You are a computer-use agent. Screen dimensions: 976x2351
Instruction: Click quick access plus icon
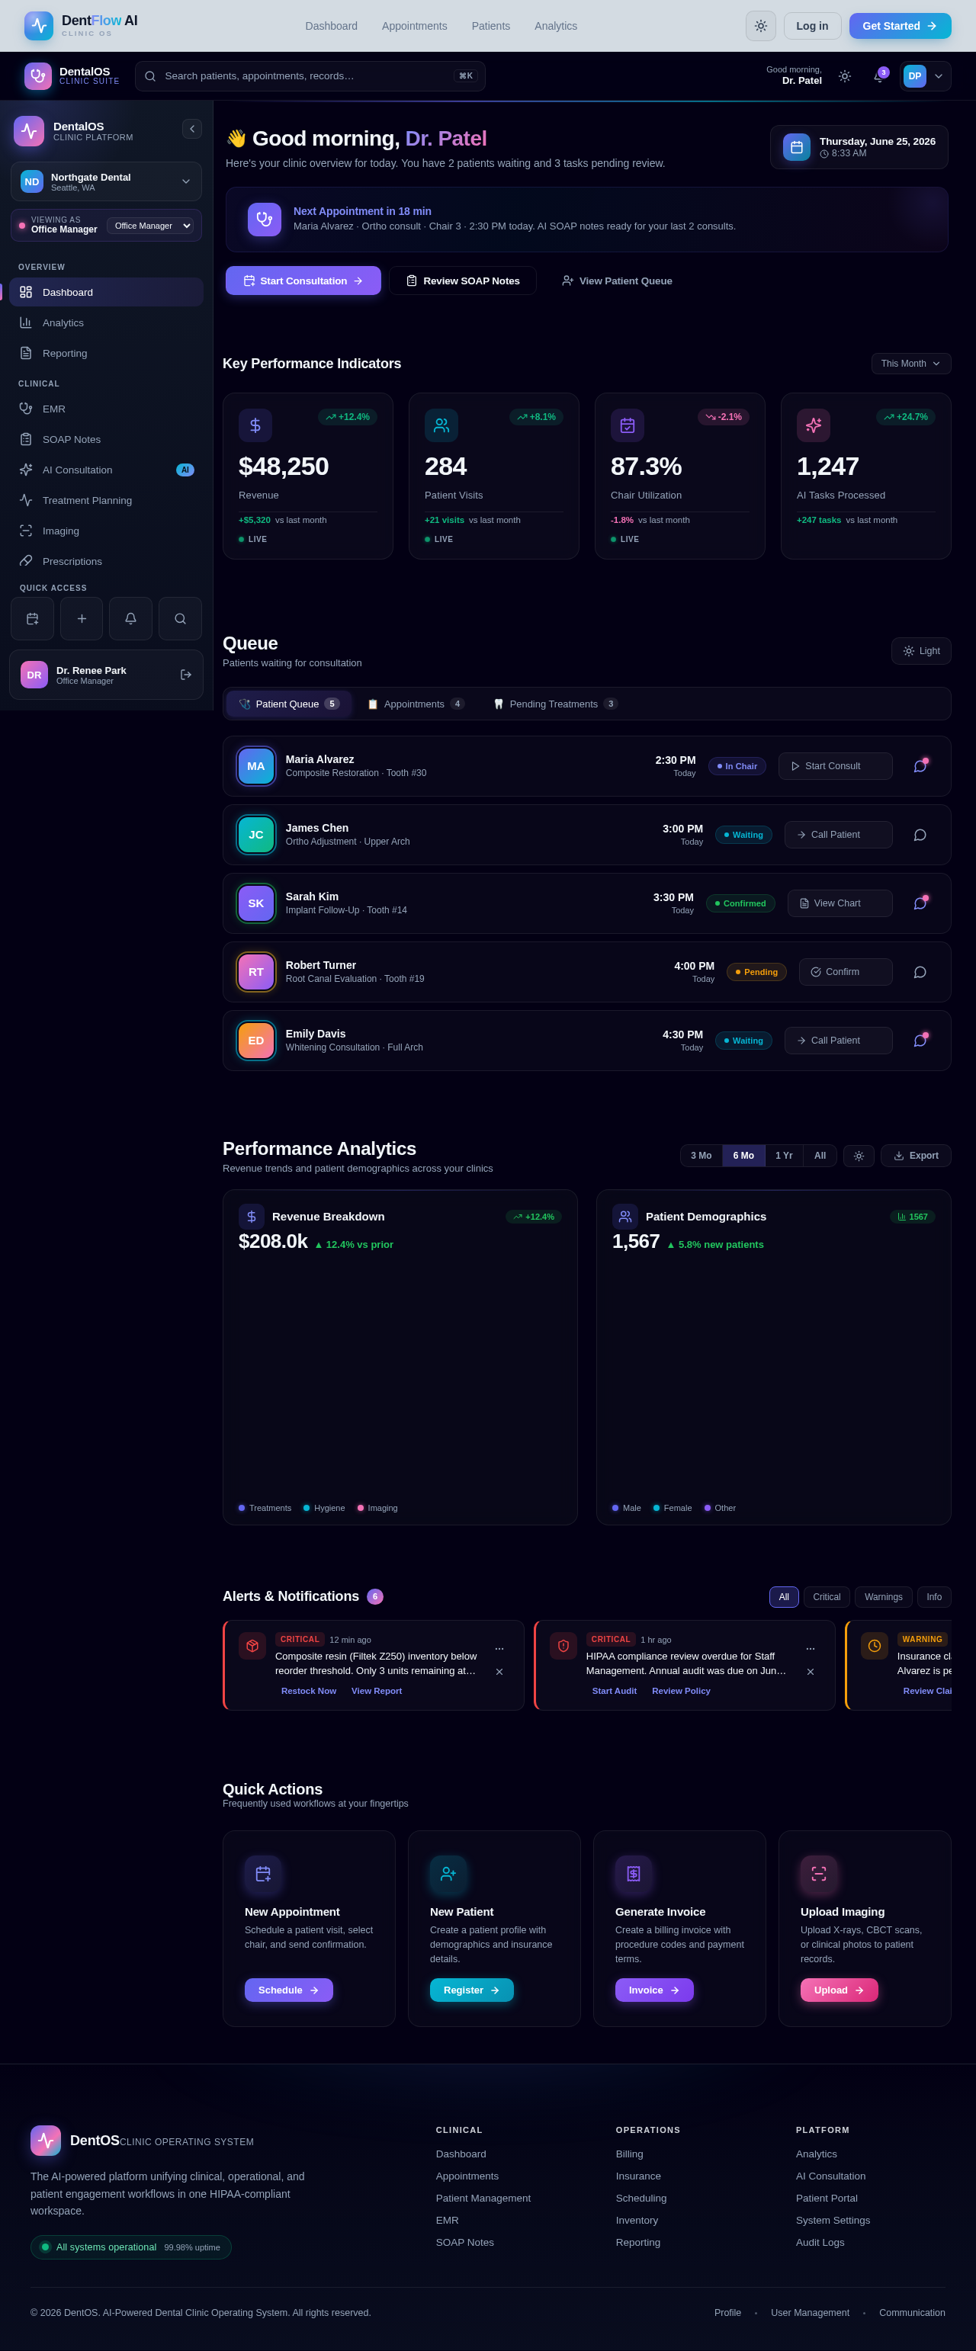82,619
